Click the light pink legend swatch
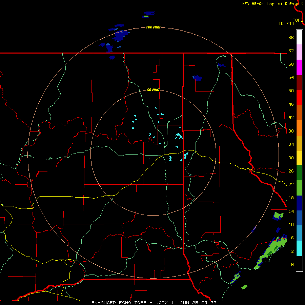 coord(299,52)
